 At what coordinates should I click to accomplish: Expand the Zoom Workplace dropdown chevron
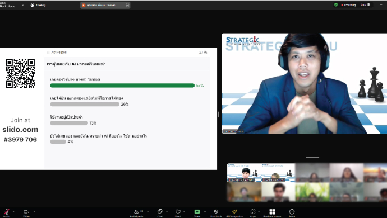pos(23,5)
